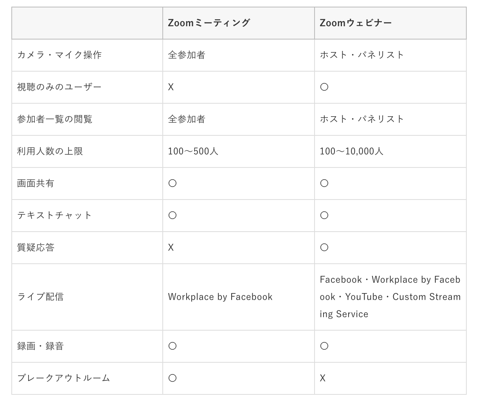Select the ブレークアウトルーム row label

tap(63, 378)
